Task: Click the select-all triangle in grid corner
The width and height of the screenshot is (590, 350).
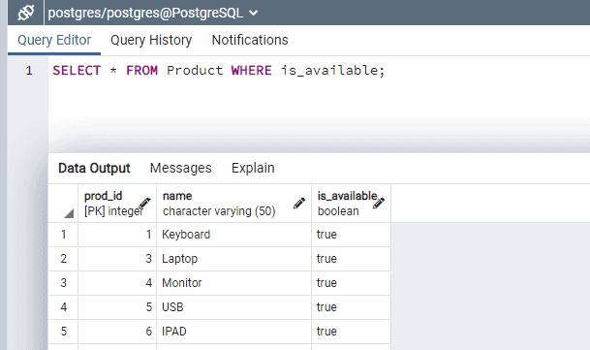Action: 69,214
